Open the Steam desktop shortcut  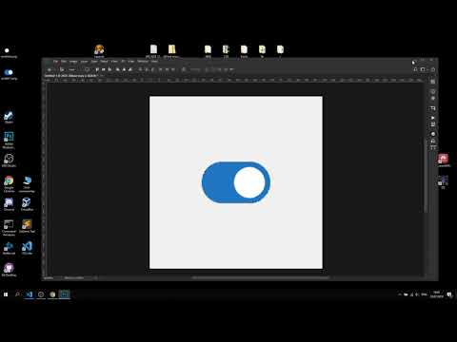coord(9,117)
